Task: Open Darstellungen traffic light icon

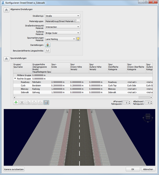Action: pos(47,45)
